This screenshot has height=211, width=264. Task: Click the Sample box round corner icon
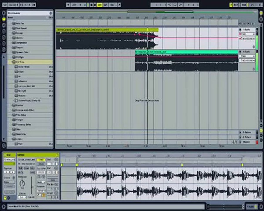(x=57, y=155)
